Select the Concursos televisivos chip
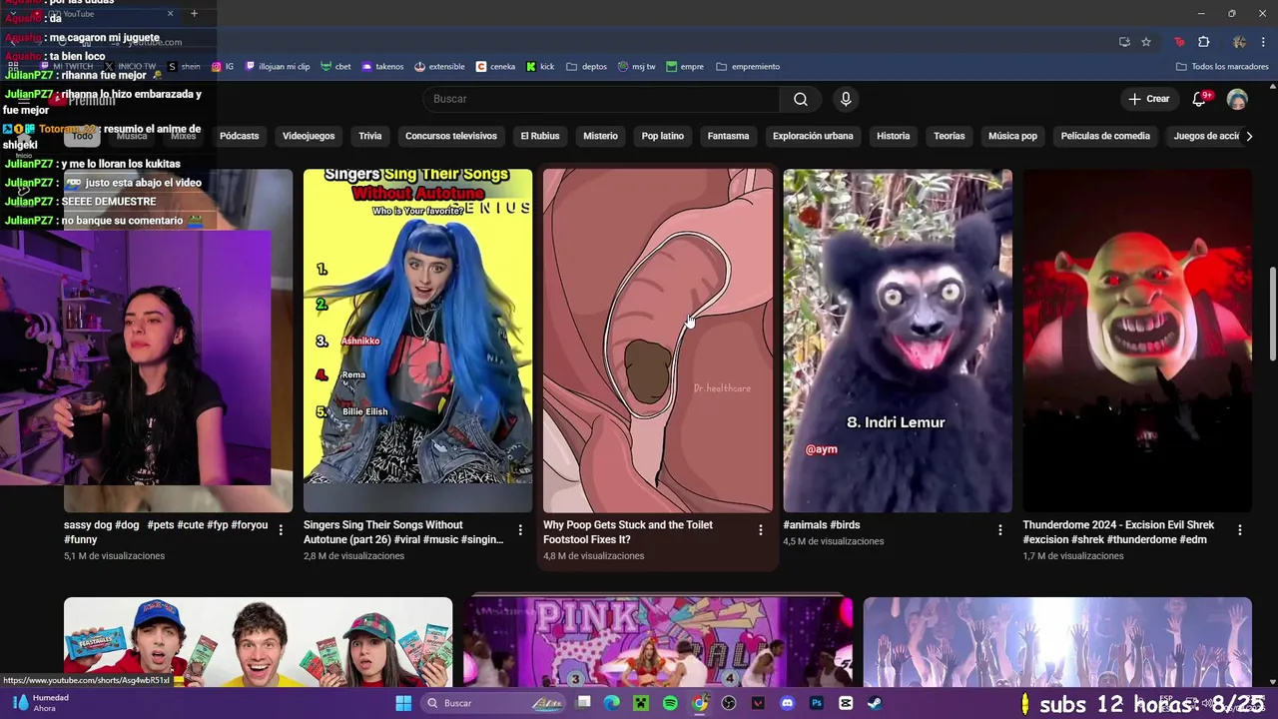 [x=451, y=136]
